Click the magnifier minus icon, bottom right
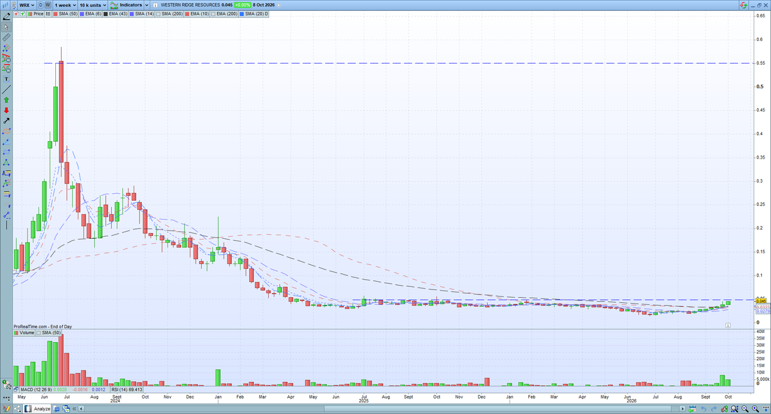Image resolution: width=771 pixels, height=414 pixels. (x=745, y=409)
